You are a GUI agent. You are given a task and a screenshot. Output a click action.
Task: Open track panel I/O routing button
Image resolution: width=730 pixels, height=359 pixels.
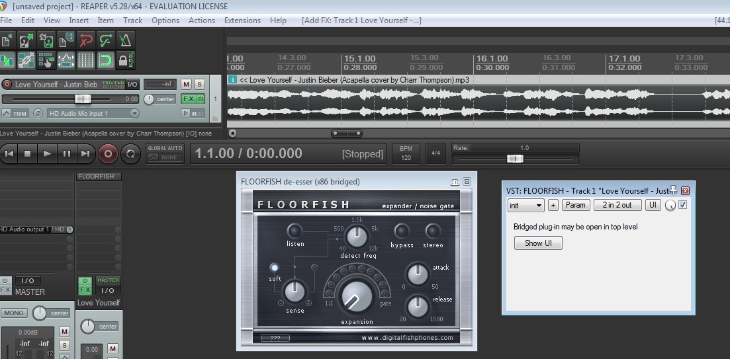click(x=132, y=84)
